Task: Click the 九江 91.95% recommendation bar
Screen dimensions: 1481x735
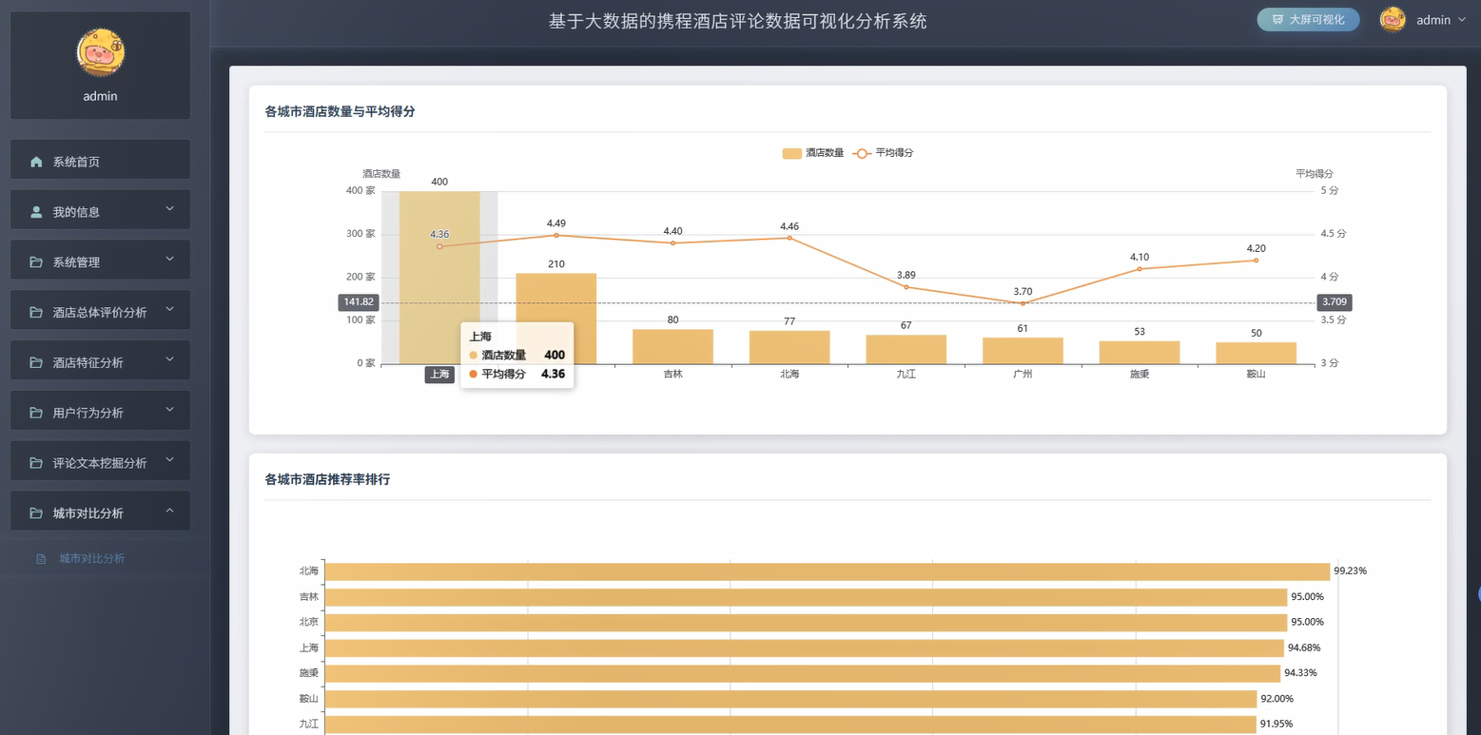Action: [x=791, y=725]
